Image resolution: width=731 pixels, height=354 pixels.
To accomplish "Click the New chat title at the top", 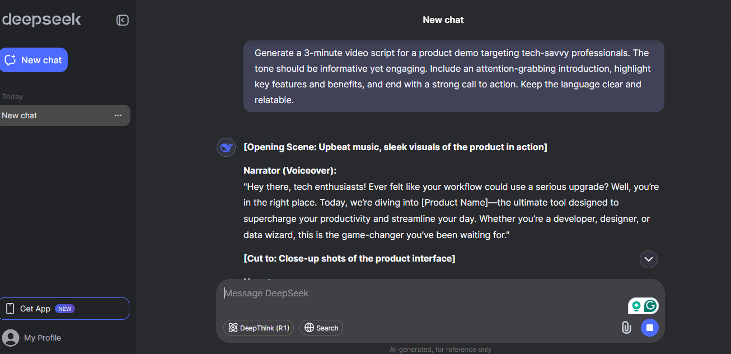I will point(443,20).
